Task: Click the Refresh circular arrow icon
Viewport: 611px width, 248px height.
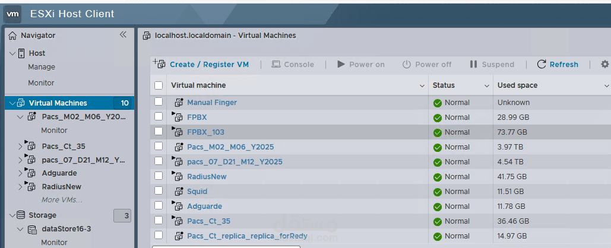Action: [x=542, y=64]
